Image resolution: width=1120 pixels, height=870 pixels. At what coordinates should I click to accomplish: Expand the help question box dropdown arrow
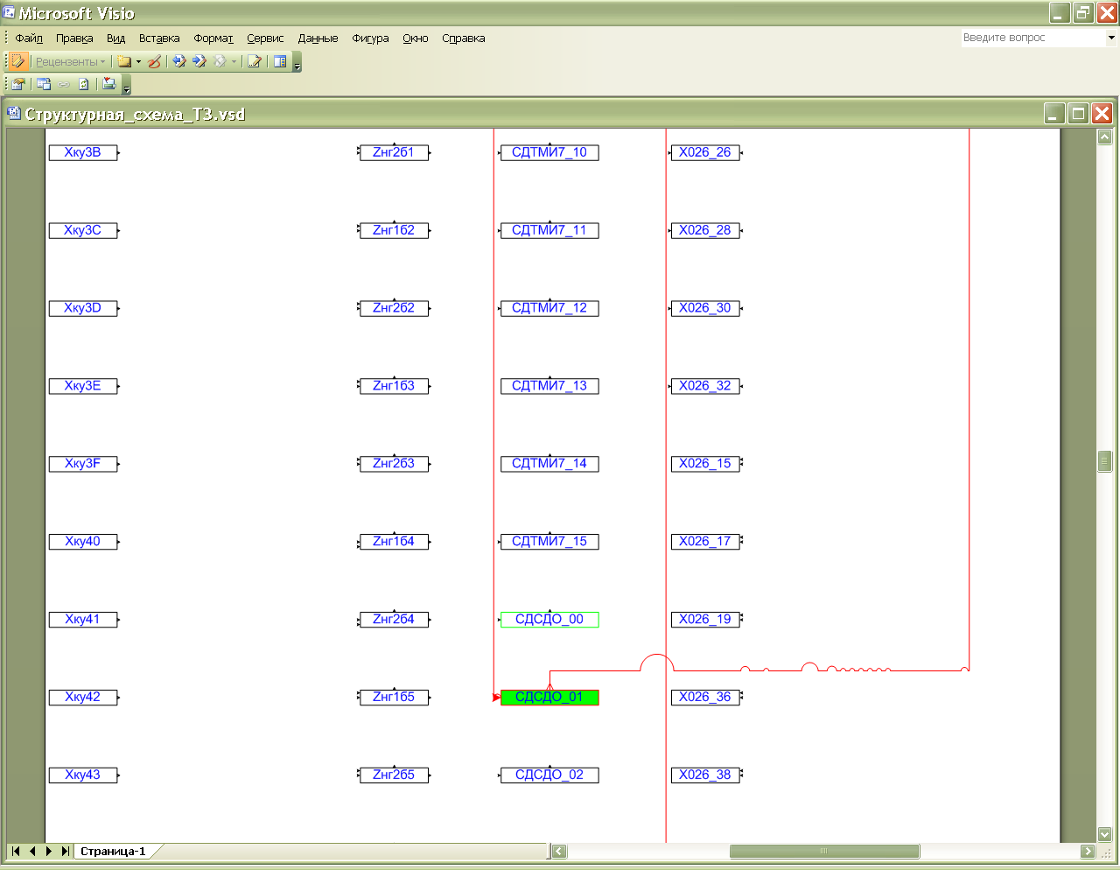(1111, 38)
